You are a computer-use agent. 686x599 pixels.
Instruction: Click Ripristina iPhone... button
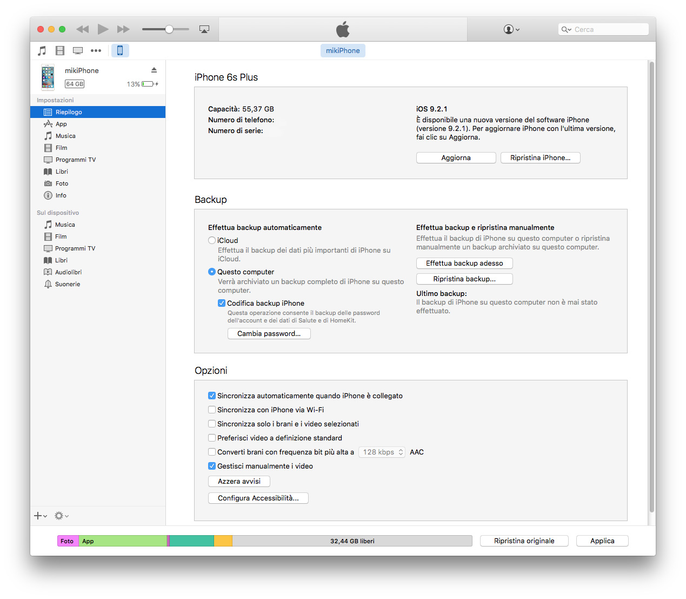541,157
